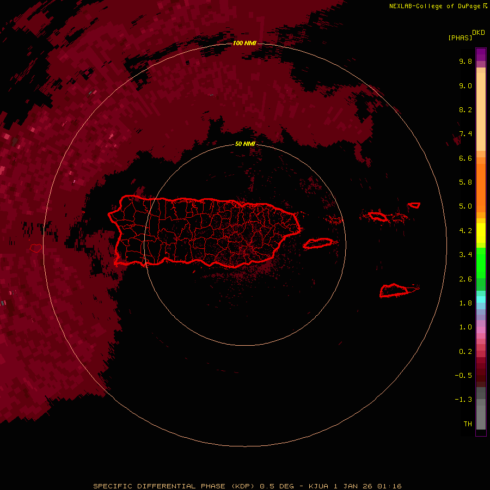Click the purple swatch at top of color bar
490x490 pixels.
tap(481, 54)
